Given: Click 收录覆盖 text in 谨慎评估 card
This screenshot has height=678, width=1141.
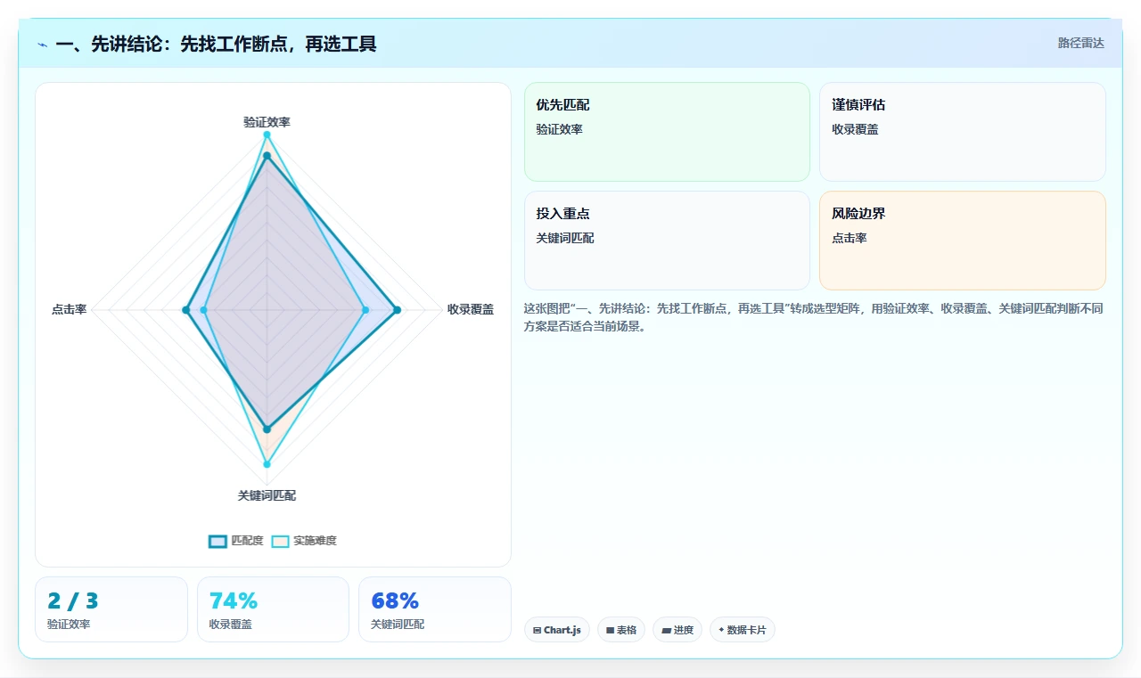Looking at the screenshot, I should point(855,129).
